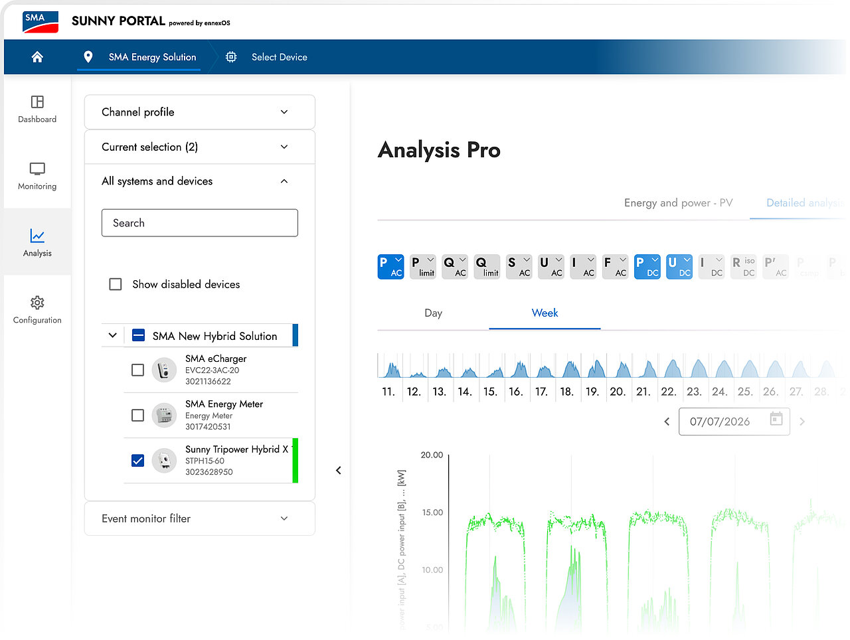Open the Dashboard section

click(x=37, y=110)
